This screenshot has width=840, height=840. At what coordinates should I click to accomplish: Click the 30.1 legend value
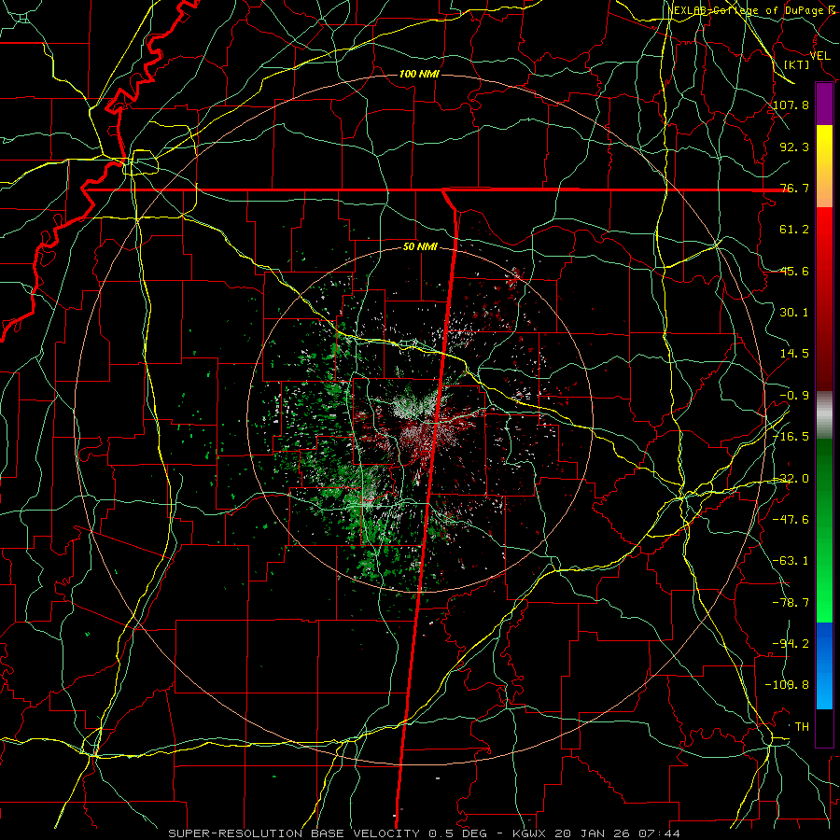coord(794,313)
